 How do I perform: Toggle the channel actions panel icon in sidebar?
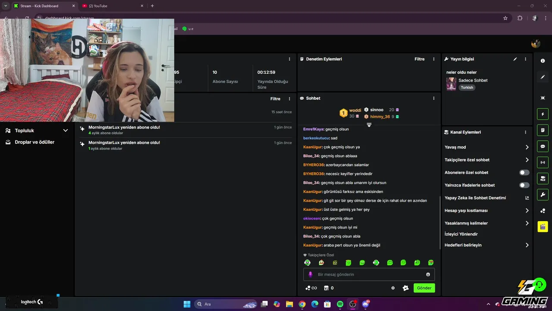543,178
